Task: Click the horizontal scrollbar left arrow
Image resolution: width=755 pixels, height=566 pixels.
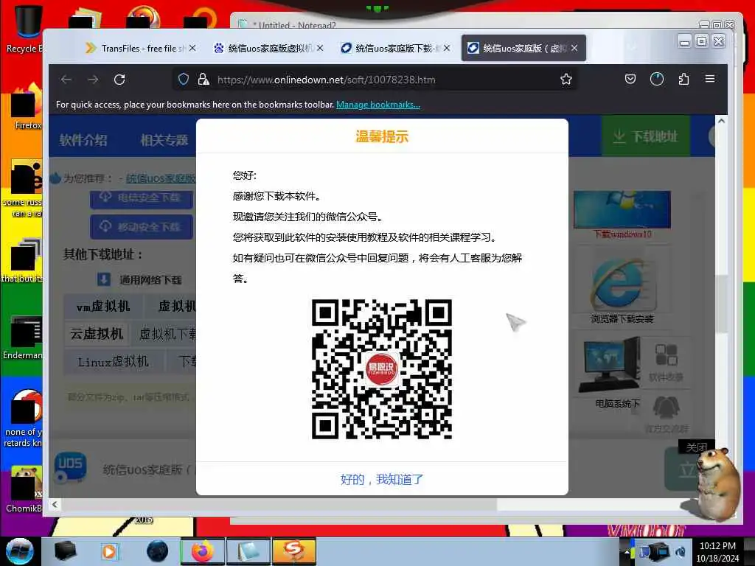Action: [x=55, y=504]
